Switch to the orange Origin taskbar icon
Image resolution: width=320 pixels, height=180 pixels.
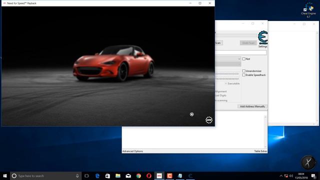tap(169, 175)
